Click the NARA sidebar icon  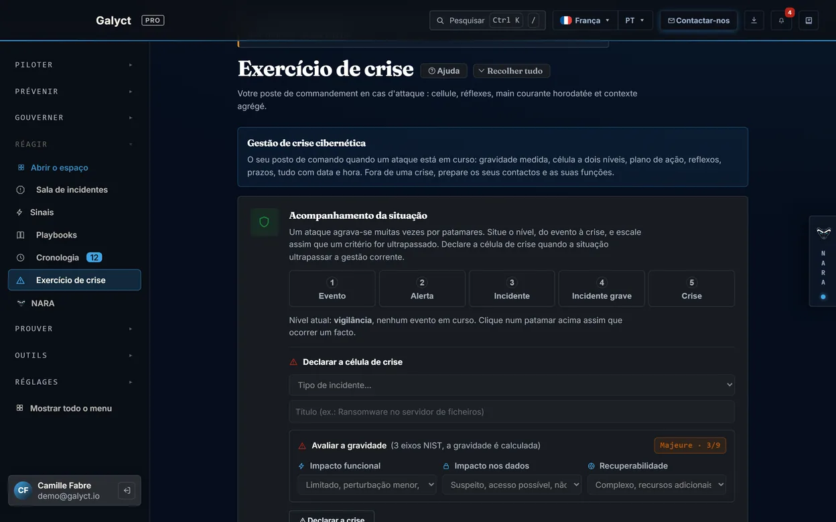(x=20, y=303)
